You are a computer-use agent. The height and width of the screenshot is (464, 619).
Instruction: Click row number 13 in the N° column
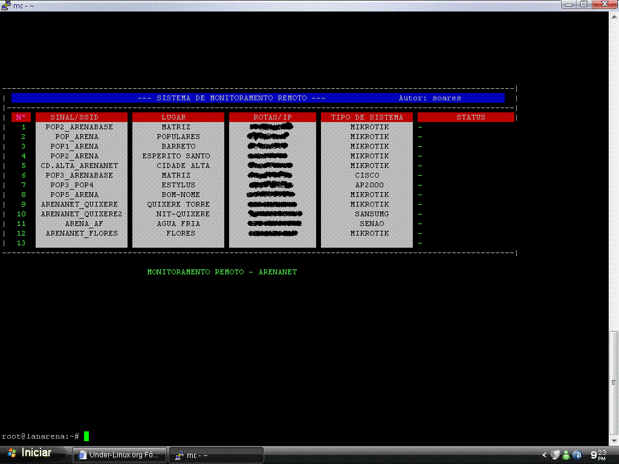[21, 243]
